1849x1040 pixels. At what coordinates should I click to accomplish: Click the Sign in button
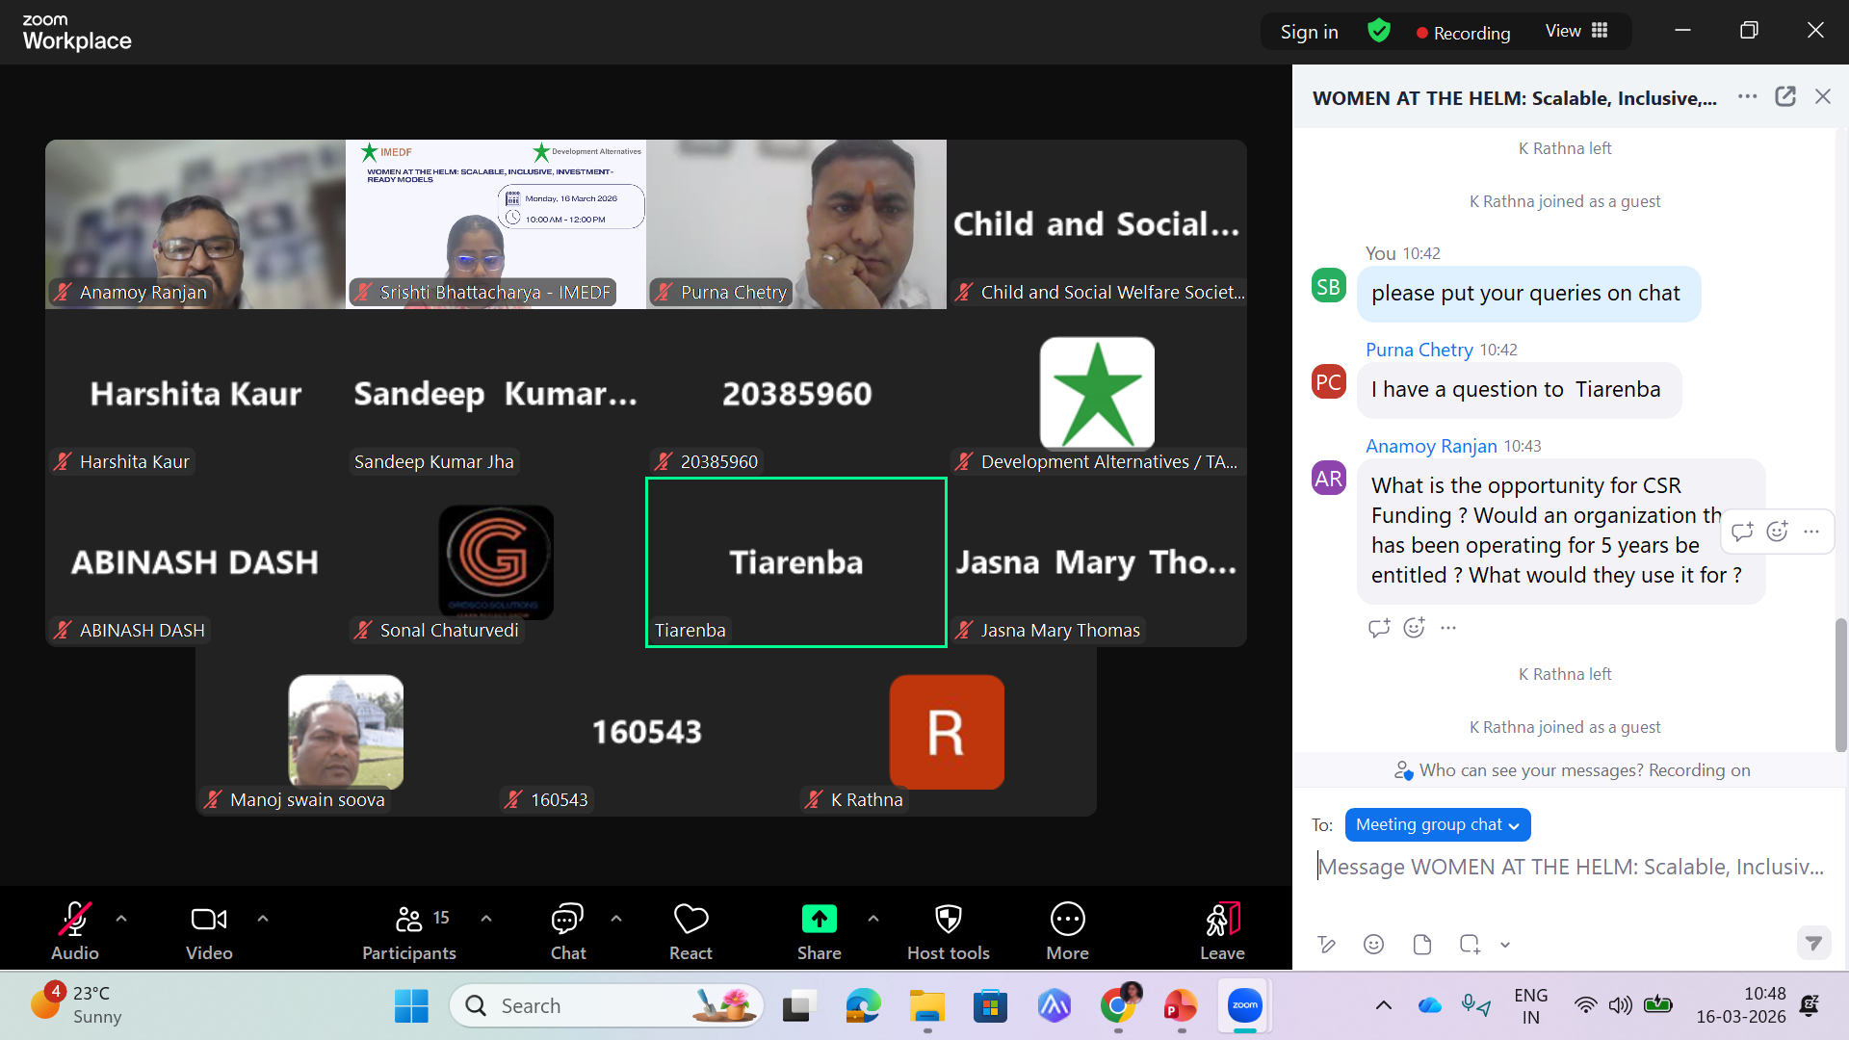coord(1309,32)
